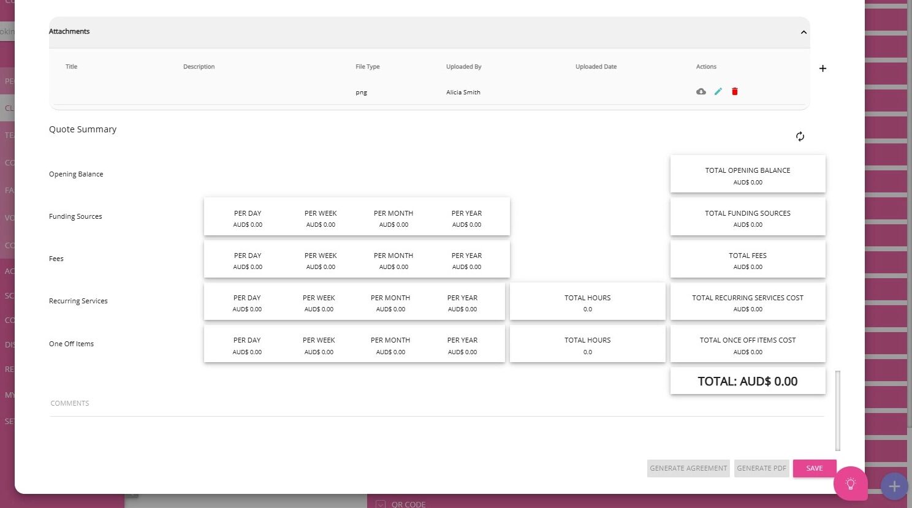Click the Quote Summary heading
The height and width of the screenshot is (508, 912).
coord(83,129)
